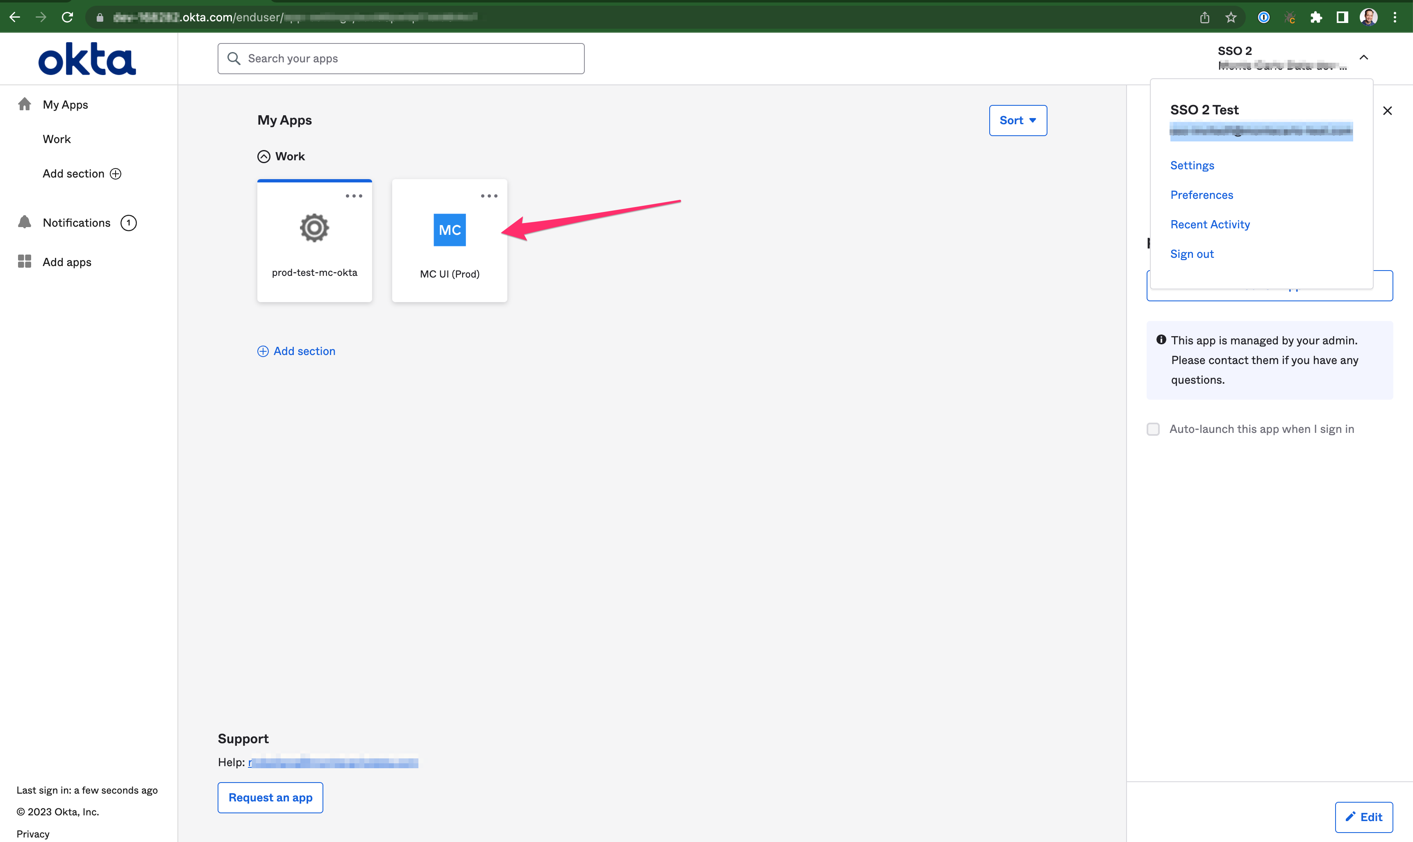Open the notification count badge
The image size is (1413, 842).
129,223
